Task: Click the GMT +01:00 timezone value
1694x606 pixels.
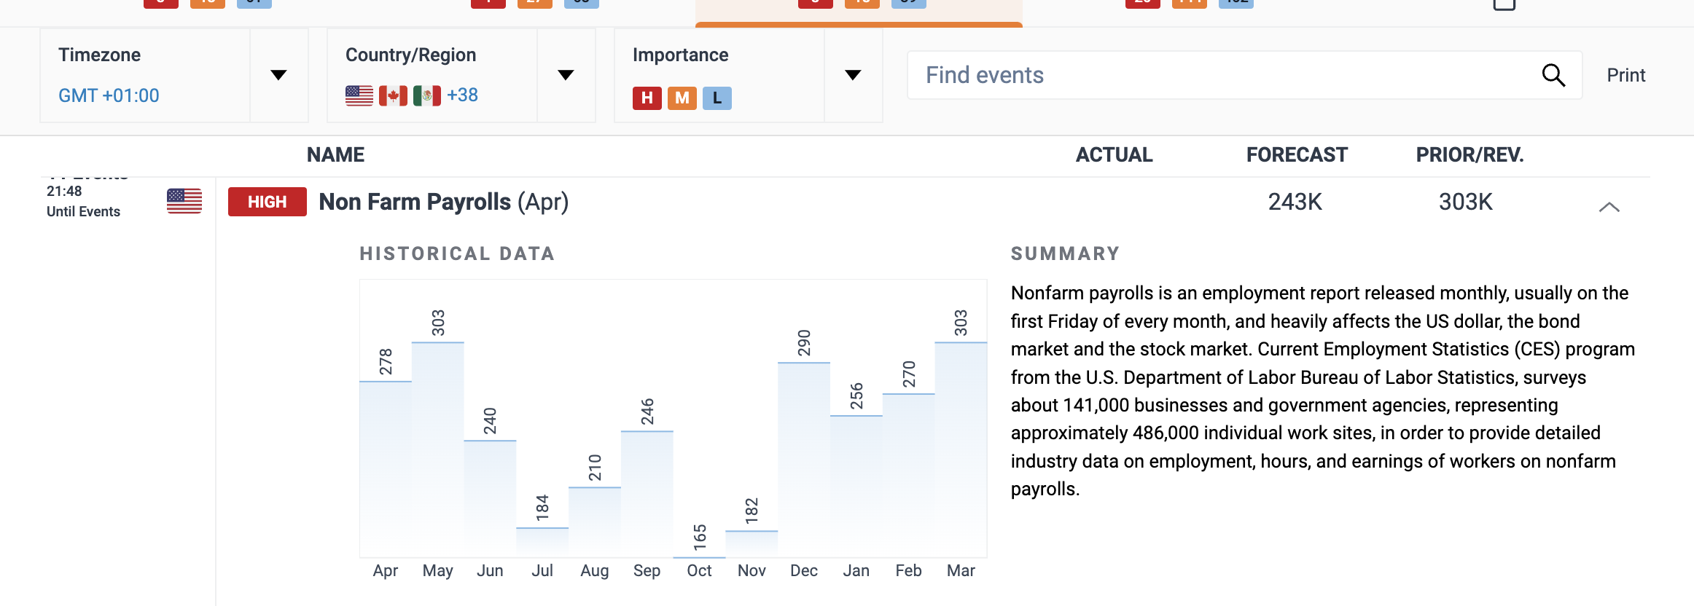Action: click(x=109, y=95)
